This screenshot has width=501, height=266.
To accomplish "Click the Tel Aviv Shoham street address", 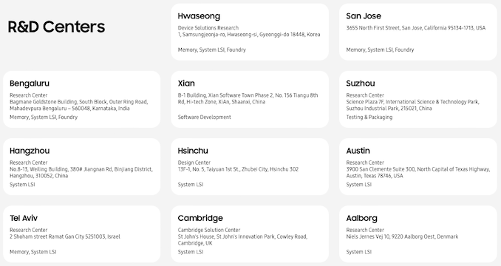I will 65,236.
